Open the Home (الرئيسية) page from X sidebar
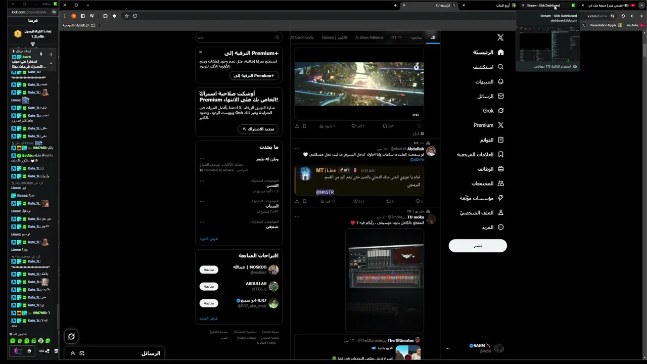 pyautogui.click(x=488, y=52)
